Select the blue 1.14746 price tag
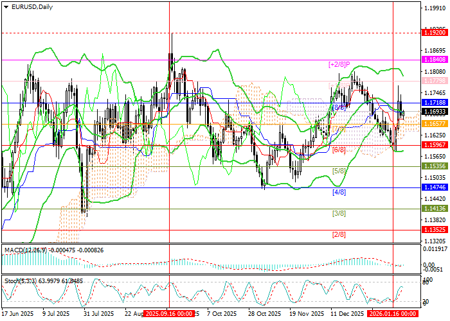The width and height of the screenshot is (450, 321). 434,187
